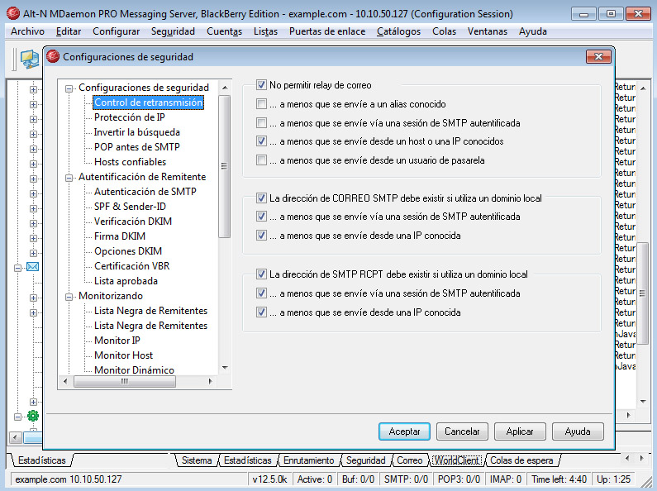Click the computer monitor toolbar icon
The height and width of the screenshot is (491, 657).
tap(30, 59)
